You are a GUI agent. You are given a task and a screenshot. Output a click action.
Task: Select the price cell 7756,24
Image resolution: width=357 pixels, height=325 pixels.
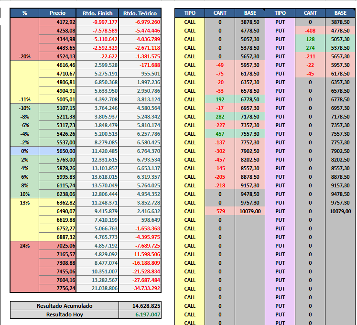coord(57,288)
